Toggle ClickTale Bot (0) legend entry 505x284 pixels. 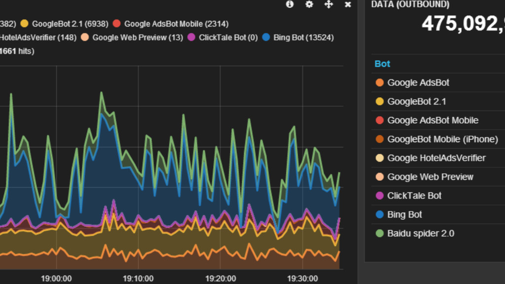tap(222, 37)
